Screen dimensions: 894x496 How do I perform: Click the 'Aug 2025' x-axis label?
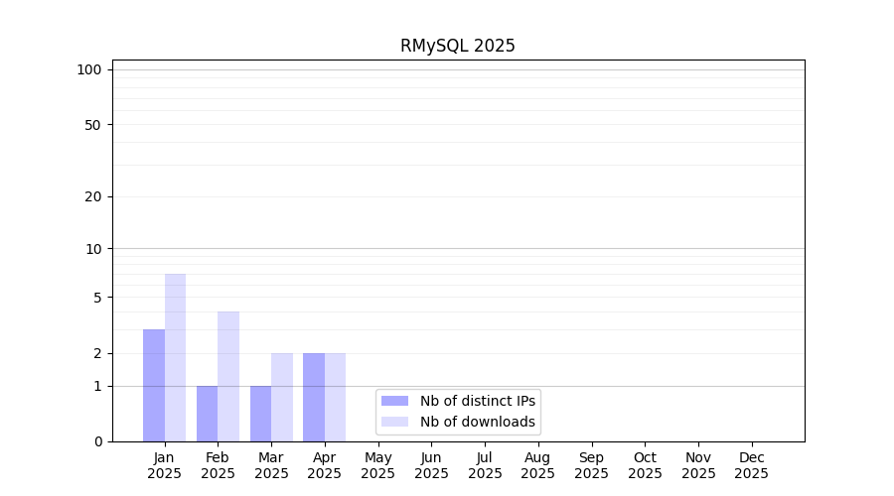click(x=537, y=465)
